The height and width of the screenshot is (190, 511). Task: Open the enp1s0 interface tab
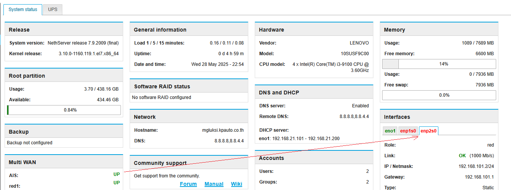(x=408, y=131)
